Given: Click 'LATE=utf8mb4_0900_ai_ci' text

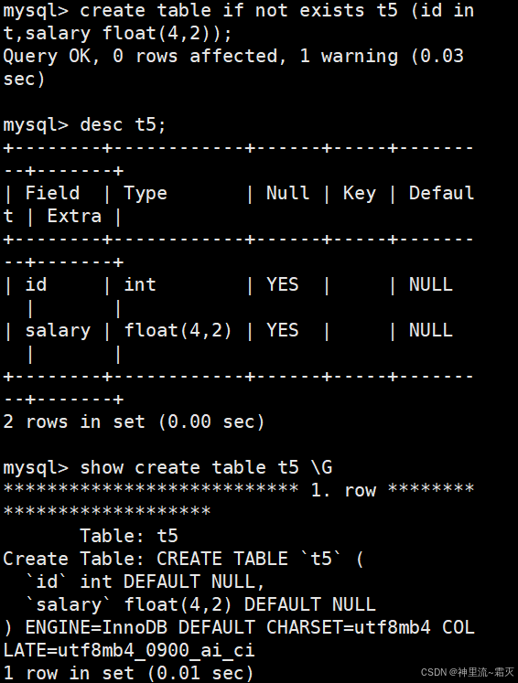Looking at the screenshot, I should click(129, 651).
